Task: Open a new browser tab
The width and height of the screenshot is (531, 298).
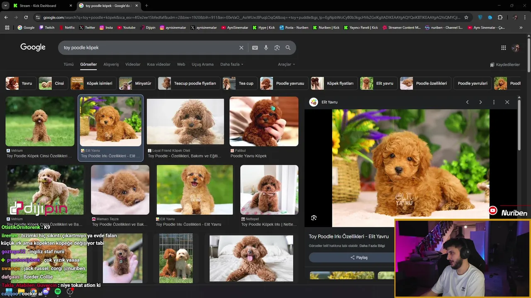Action: tap(146, 6)
